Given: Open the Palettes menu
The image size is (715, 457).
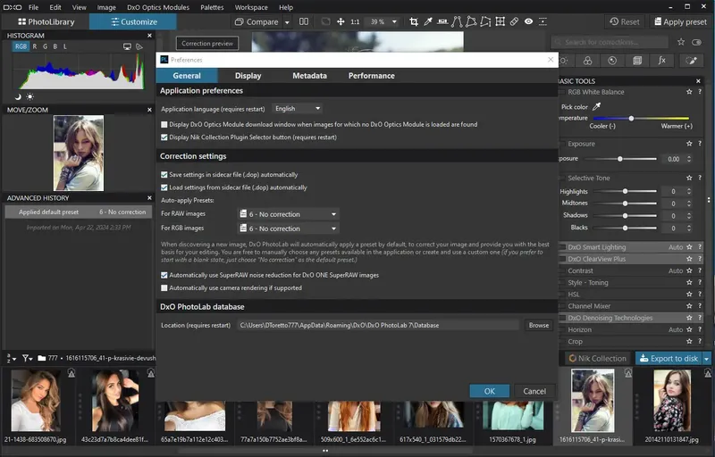Looking at the screenshot, I should tap(212, 7).
